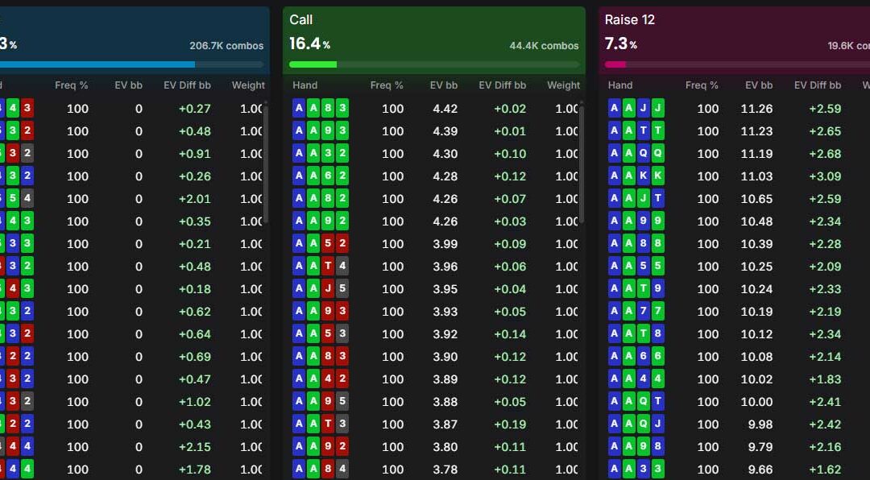Select the AAJJ hand cards in Raise 12
This screenshot has height=480, width=870.
point(636,108)
